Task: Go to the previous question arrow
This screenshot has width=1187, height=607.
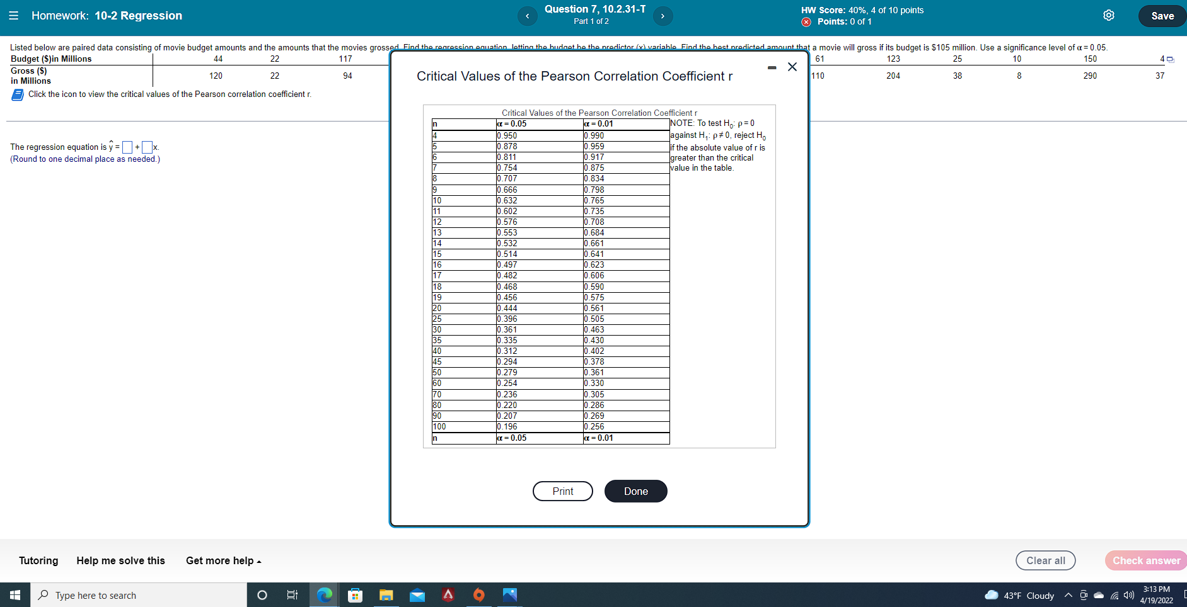Action: (527, 16)
